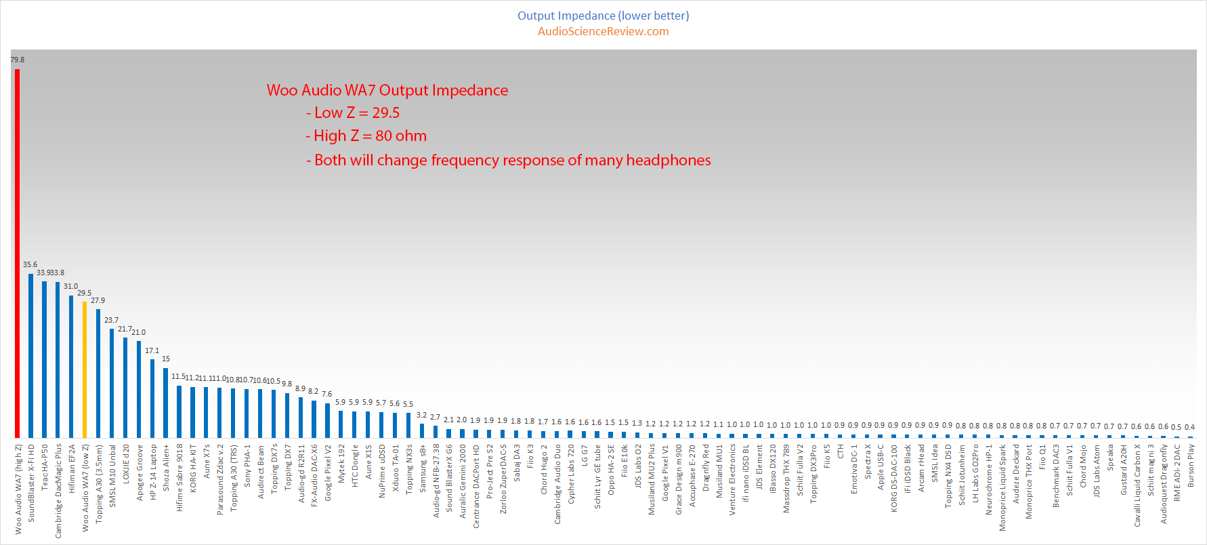Screen dimensions: 1207x545
Task: Click the 3.2 value label
Action: (422, 415)
